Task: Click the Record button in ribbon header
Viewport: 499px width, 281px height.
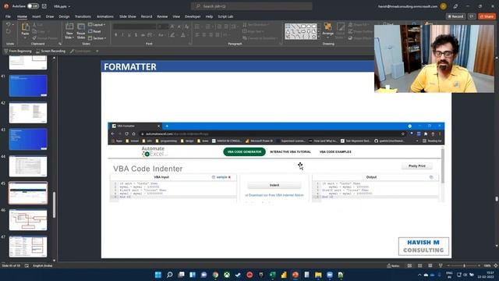Action: (x=455, y=16)
